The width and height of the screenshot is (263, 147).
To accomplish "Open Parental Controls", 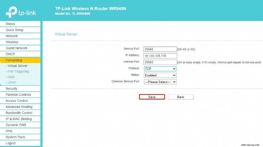I will pyautogui.click(x=20, y=94).
